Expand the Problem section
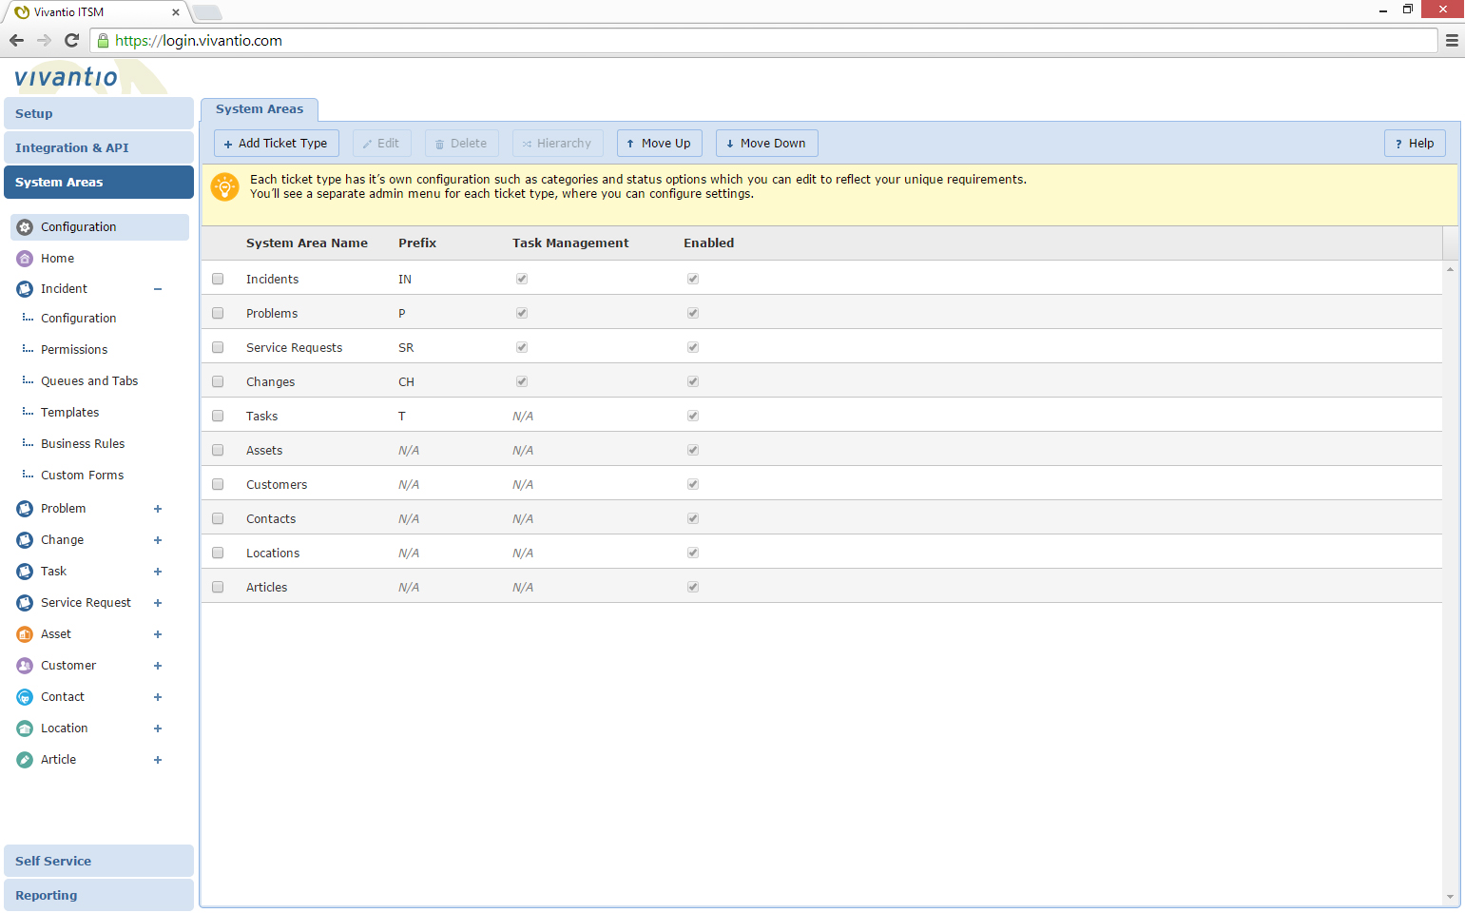The height and width of the screenshot is (913, 1465). coord(158,508)
